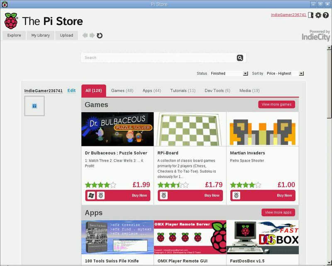This screenshot has height=266, width=332.
Task: Click the Edit profile link
Action: [x=71, y=91]
